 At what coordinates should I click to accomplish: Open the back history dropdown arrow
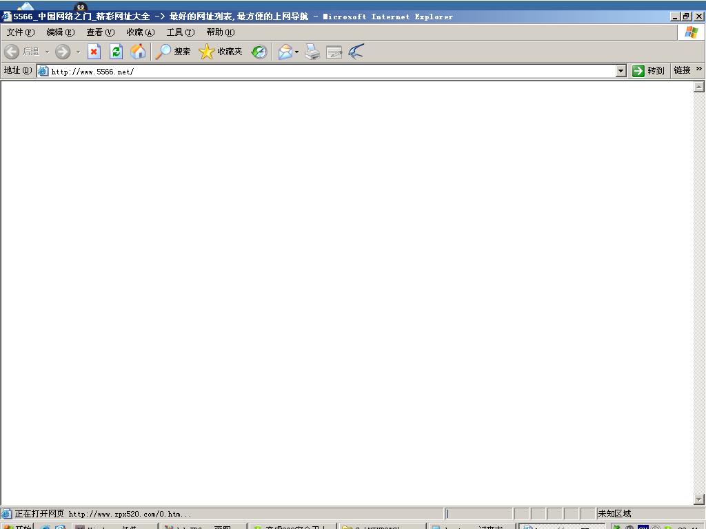[47, 52]
